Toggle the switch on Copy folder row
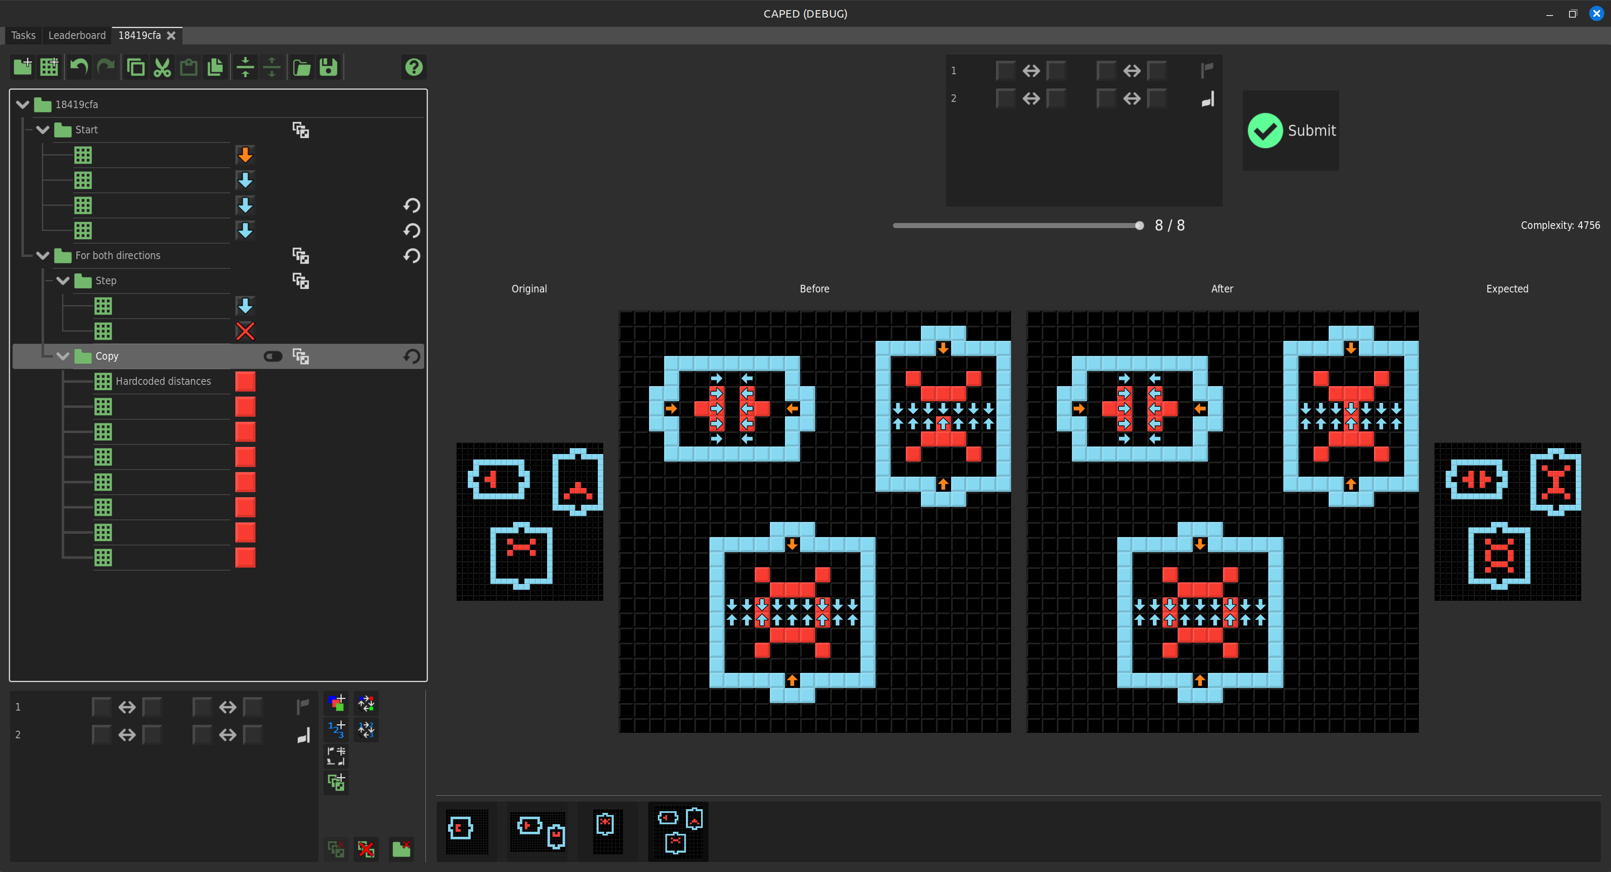1611x872 pixels. (273, 356)
